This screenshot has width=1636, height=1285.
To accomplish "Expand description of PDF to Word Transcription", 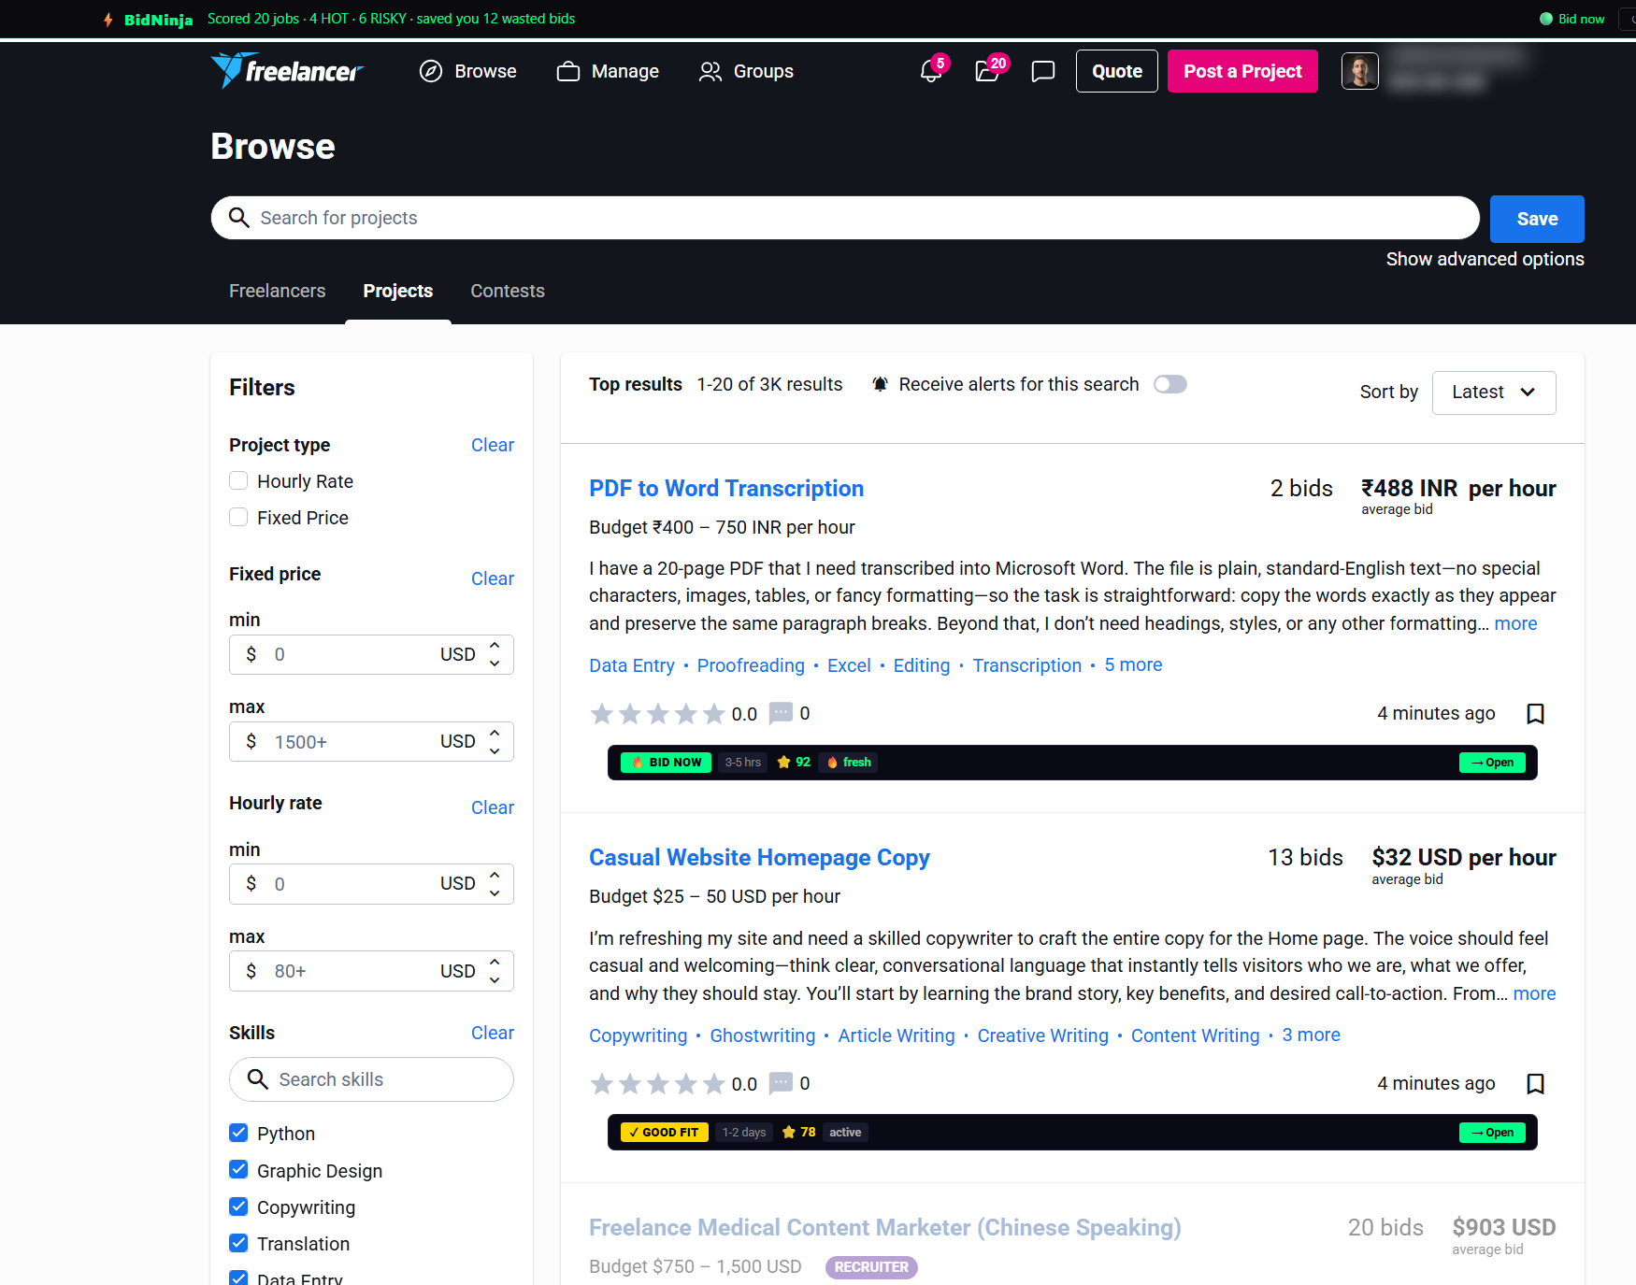I will pyautogui.click(x=1515, y=623).
